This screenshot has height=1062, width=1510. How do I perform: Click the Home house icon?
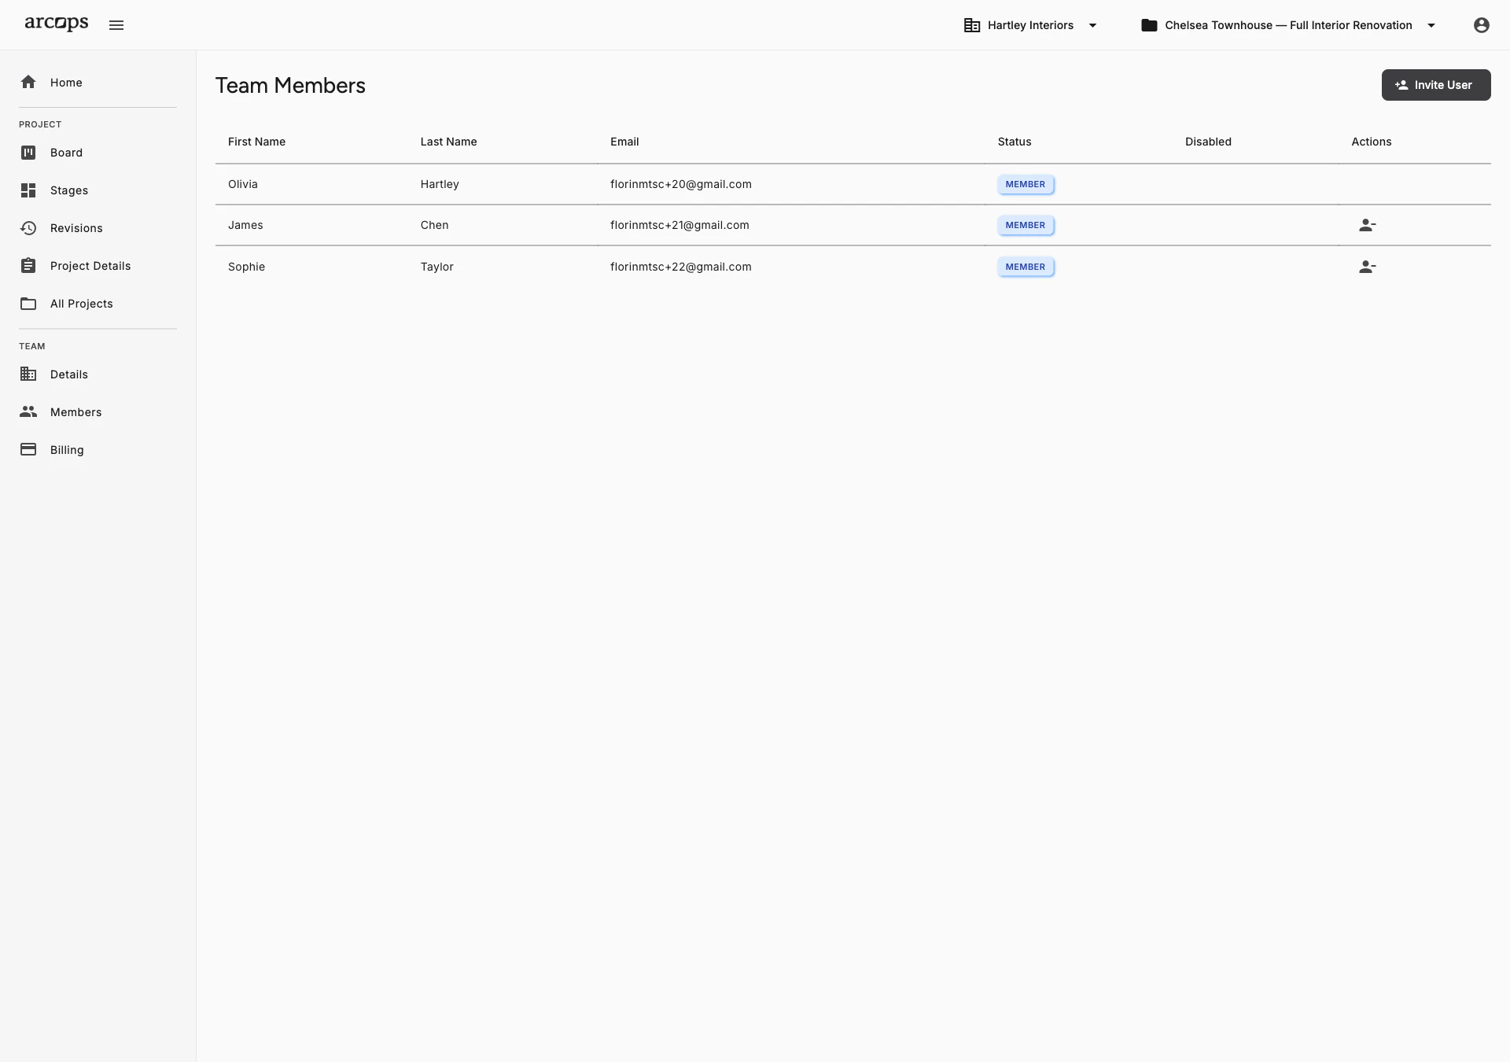(28, 82)
